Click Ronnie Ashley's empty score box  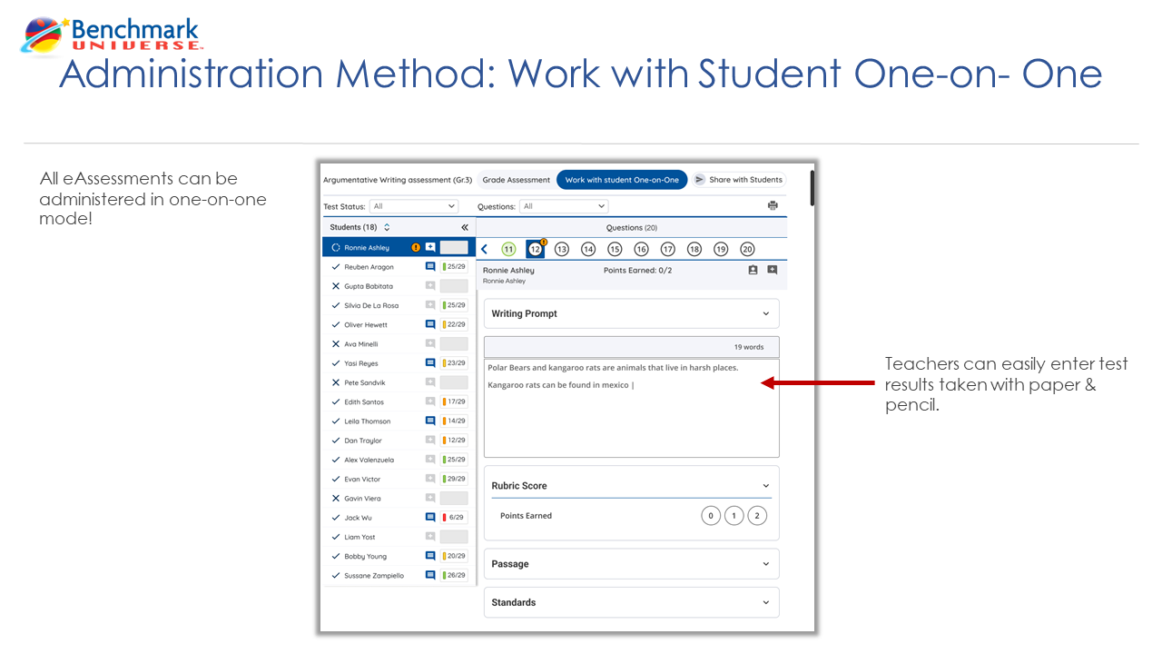tap(454, 247)
